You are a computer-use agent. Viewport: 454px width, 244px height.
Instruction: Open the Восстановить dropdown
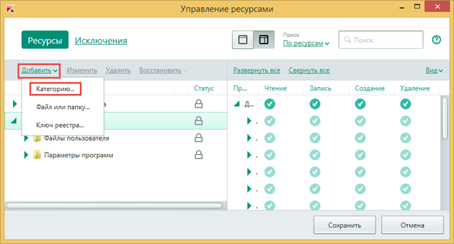click(163, 71)
